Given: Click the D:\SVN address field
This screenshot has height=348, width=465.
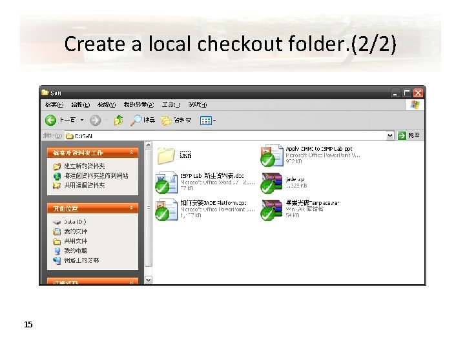Looking at the screenshot, I should [x=225, y=136].
